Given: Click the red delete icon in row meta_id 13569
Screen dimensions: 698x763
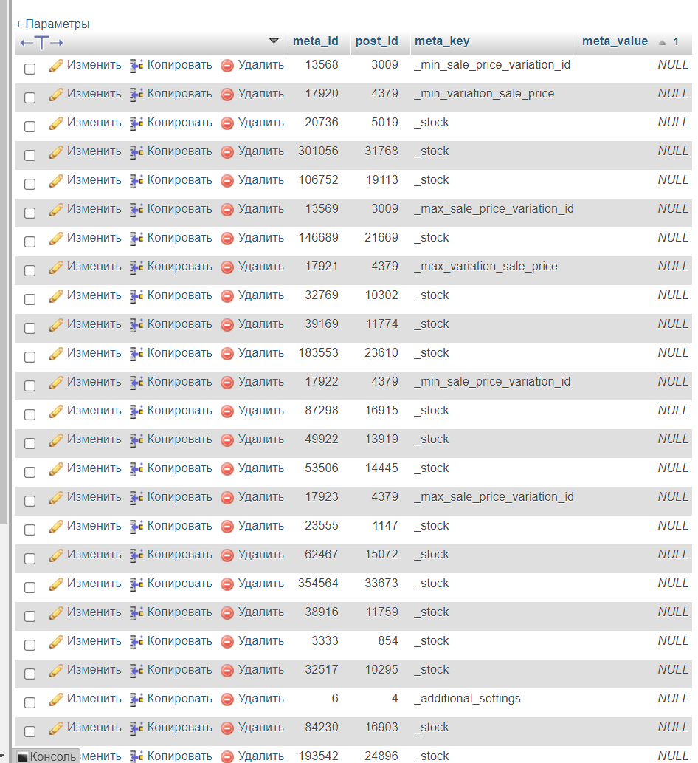Looking at the screenshot, I should (227, 210).
